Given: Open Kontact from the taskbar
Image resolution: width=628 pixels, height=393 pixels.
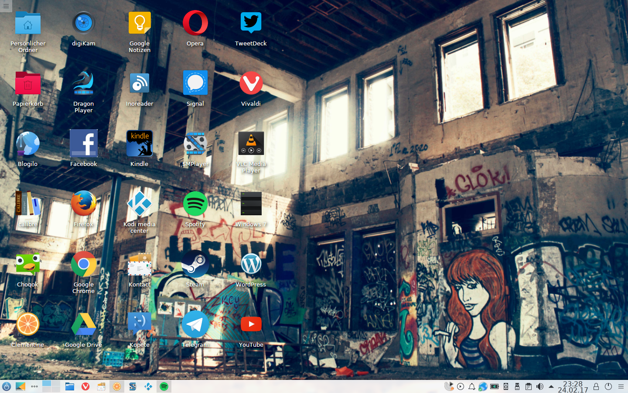Looking at the screenshot, I should pos(101,386).
